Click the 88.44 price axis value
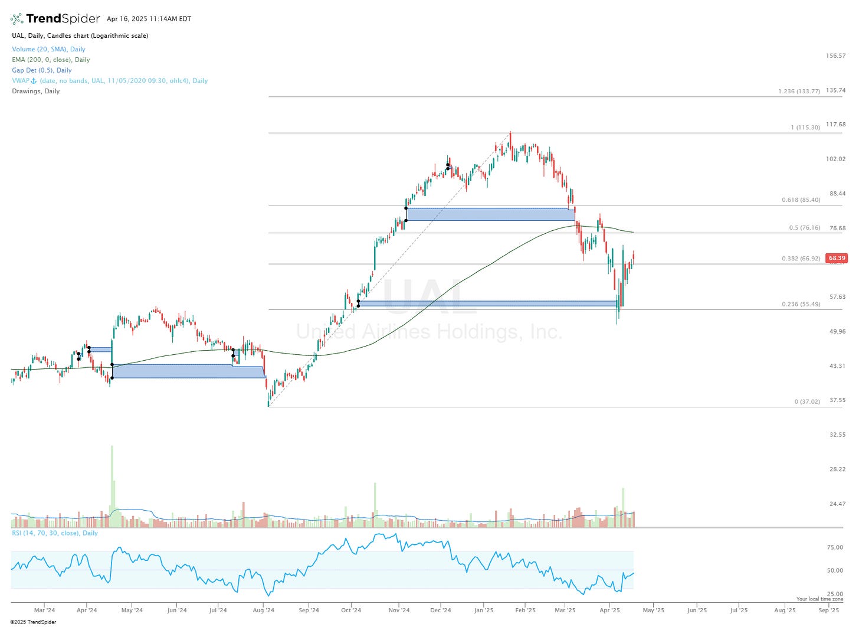The height and width of the screenshot is (627, 859). click(x=837, y=194)
